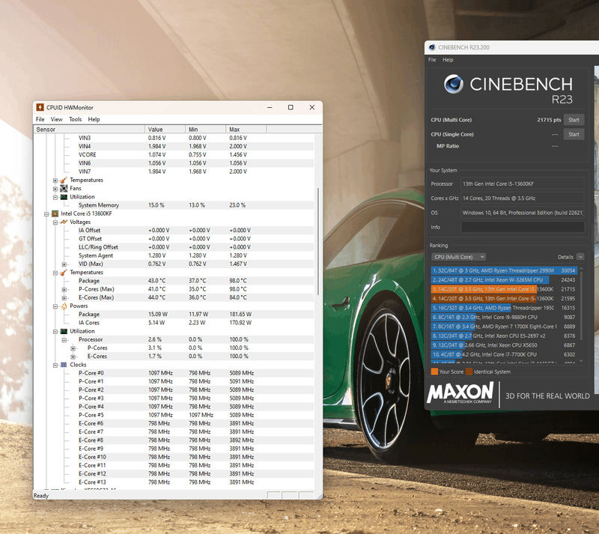Open the Help menu in Cinebench
The width and height of the screenshot is (599, 534).
448,60
